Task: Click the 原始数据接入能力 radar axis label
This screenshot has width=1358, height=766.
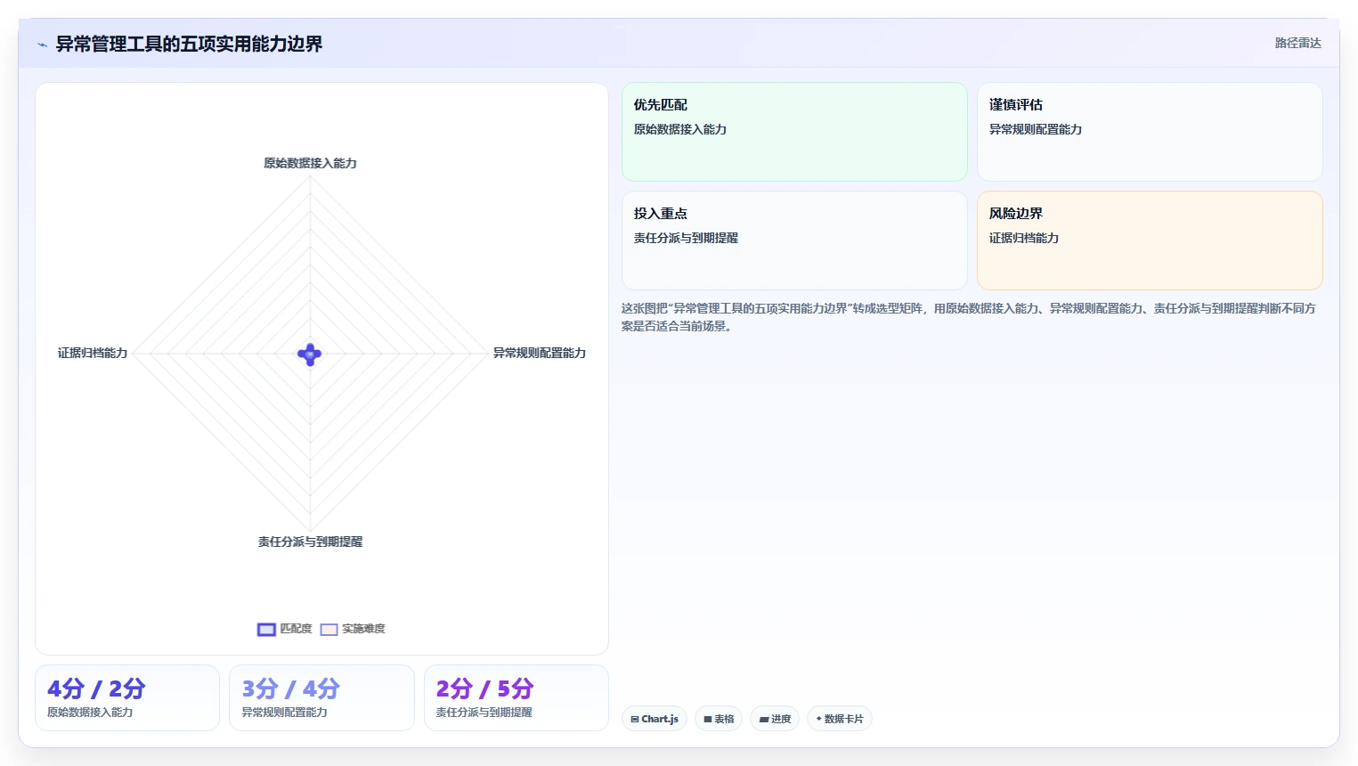Action: point(310,163)
